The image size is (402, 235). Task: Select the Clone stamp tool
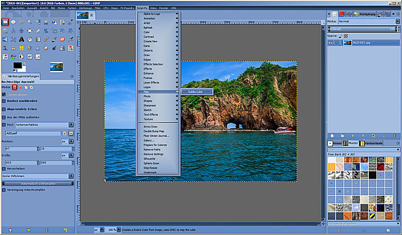coord(14,48)
